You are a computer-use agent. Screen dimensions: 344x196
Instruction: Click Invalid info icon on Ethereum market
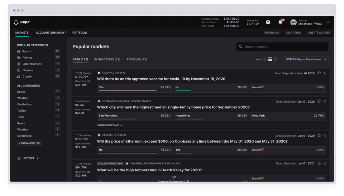click(x=263, y=150)
